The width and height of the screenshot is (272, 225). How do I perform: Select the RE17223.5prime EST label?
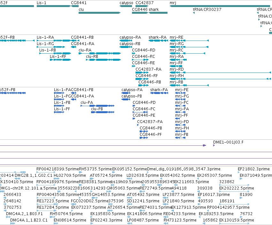coord(53,201)
